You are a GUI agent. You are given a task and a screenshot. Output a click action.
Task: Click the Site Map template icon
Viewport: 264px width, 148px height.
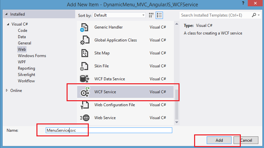84,53
